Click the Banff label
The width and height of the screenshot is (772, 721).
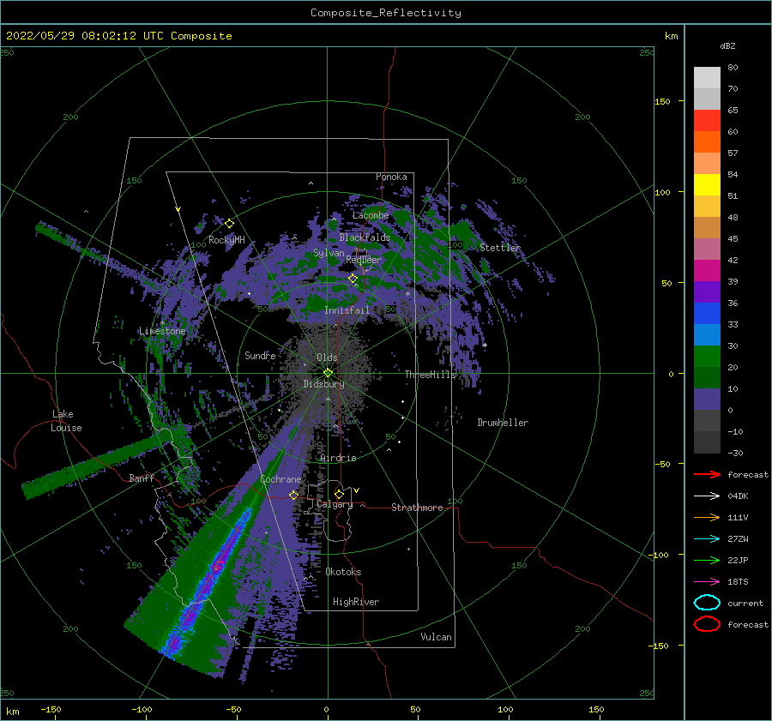(142, 478)
